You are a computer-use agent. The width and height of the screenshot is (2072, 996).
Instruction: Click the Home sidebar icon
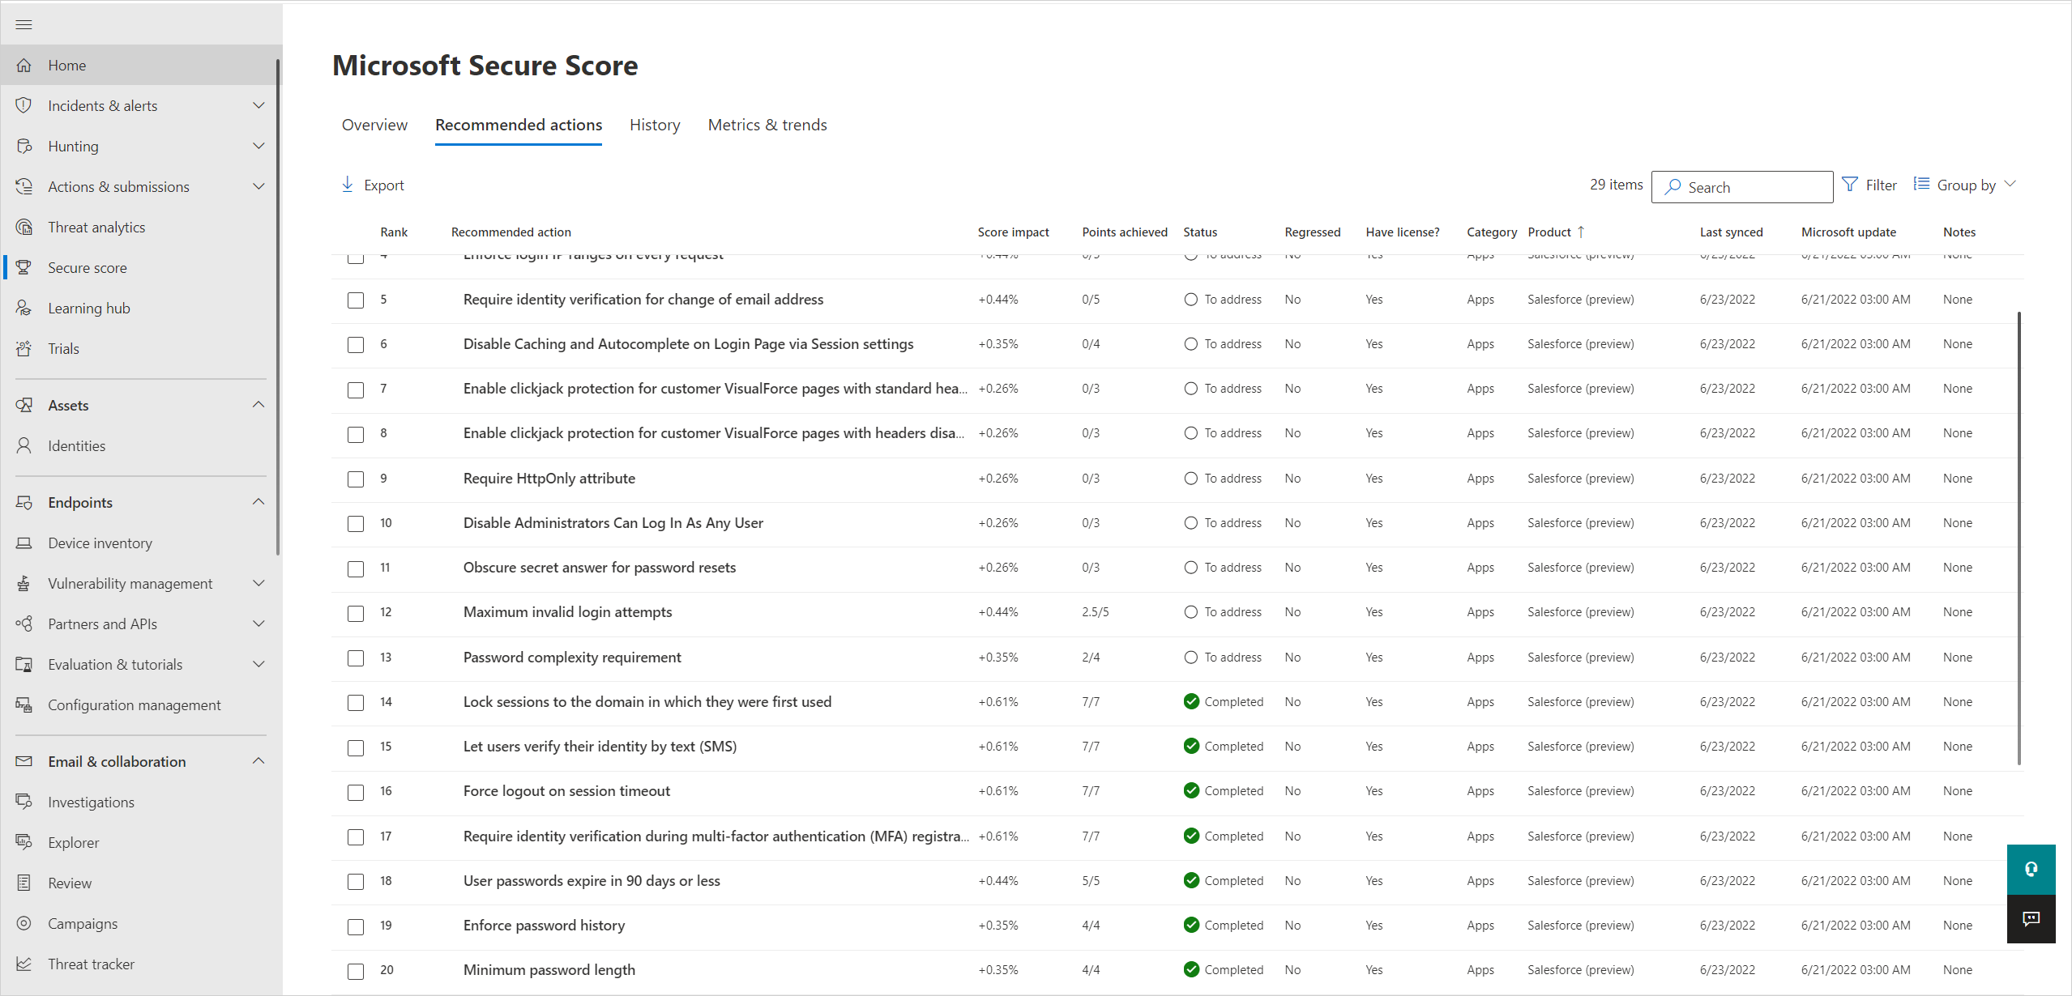25,63
